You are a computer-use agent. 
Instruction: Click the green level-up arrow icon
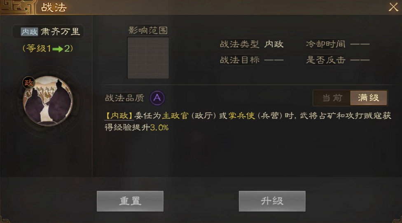(x=58, y=49)
